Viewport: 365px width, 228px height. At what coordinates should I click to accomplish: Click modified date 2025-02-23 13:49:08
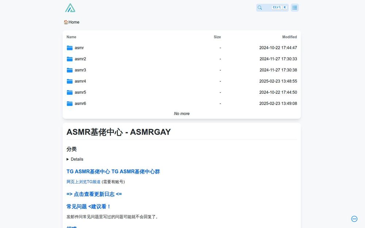pyautogui.click(x=278, y=104)
